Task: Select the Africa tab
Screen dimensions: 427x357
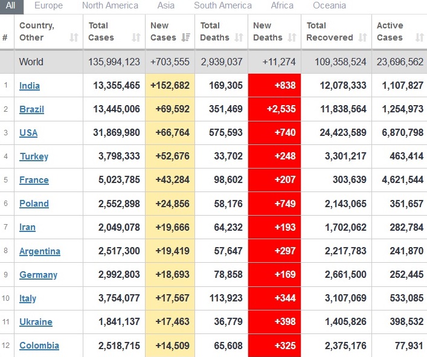Action: (x=282, y=5)
